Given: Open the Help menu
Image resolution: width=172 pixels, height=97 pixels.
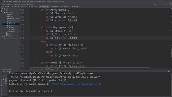Looking at the screenshot, I should (44, 1).
